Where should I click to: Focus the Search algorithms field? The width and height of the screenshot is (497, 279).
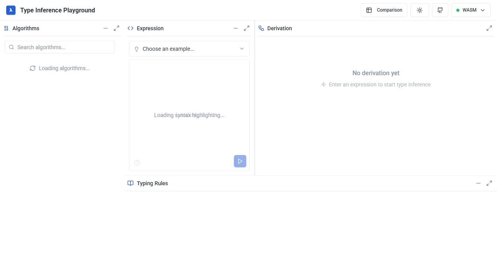click(60, 47)
